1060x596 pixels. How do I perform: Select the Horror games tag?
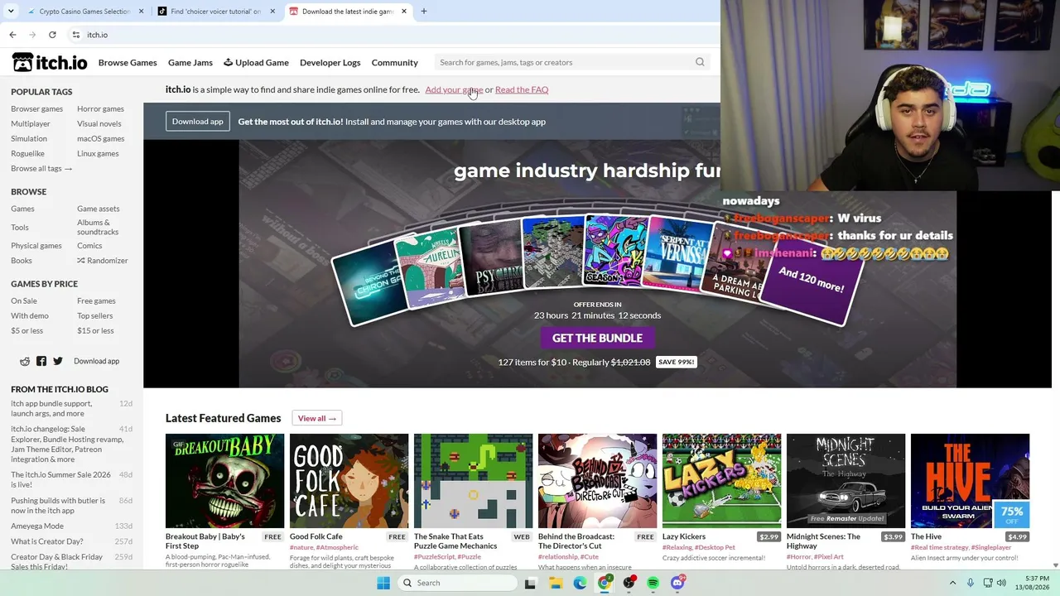pos(100,108)
